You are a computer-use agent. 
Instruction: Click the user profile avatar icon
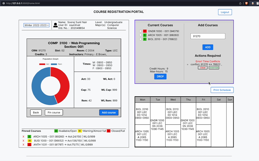coord(56,25)
